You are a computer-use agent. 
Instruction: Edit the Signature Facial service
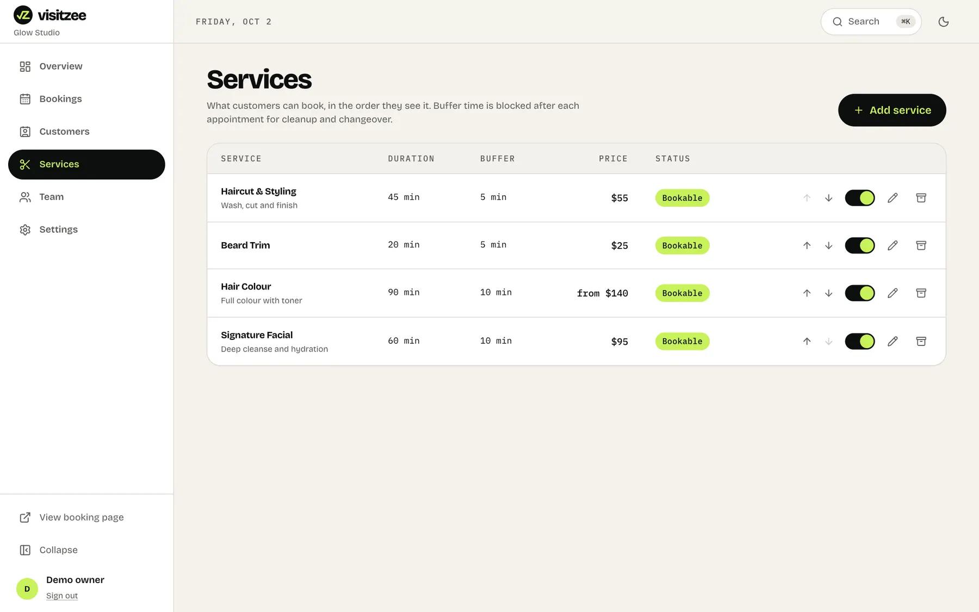(x=893, y=342)
